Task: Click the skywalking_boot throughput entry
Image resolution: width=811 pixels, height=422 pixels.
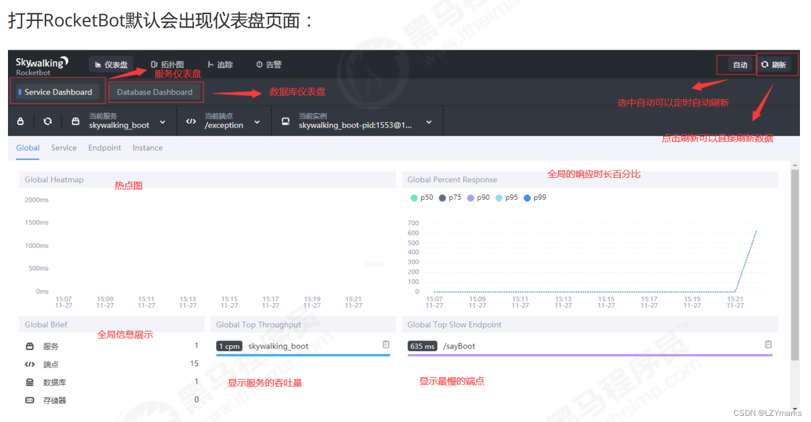Action: click(x=278, y=347)
